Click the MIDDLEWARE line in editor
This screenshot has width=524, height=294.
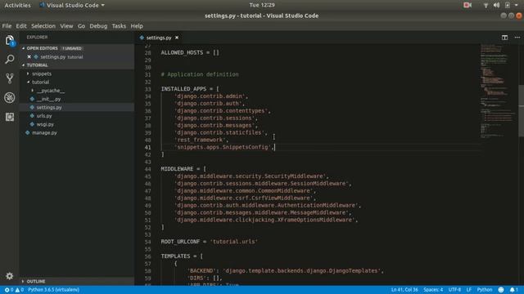(183, 169)
